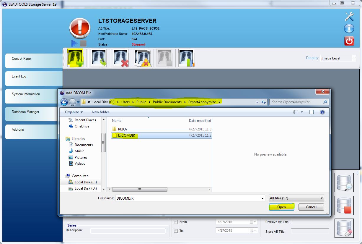362x244 pixels.
Task: Stop the server with the grey square icon
Action: pyautogui.click(x=83, y=43)
